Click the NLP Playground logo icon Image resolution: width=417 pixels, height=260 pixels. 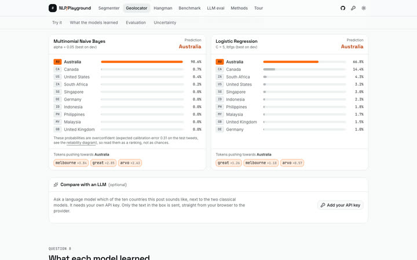coord(52,8)
